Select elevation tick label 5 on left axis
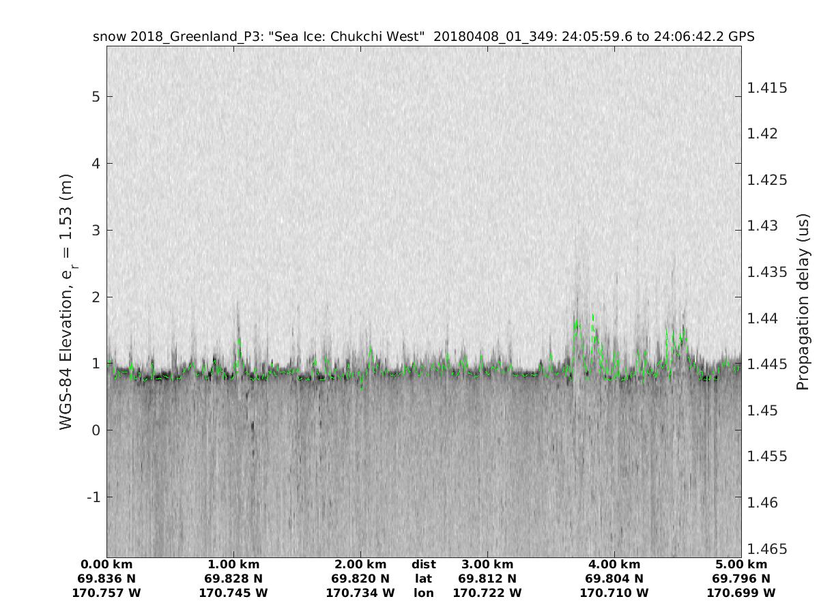Viewport: 819px width, 614px height. 96,96
